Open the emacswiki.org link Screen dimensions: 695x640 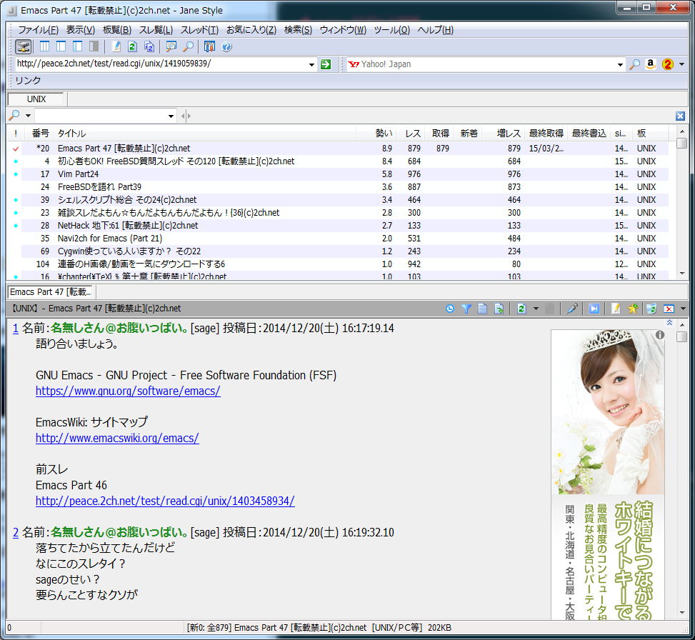pyautogui.click(x=117, y=438)
